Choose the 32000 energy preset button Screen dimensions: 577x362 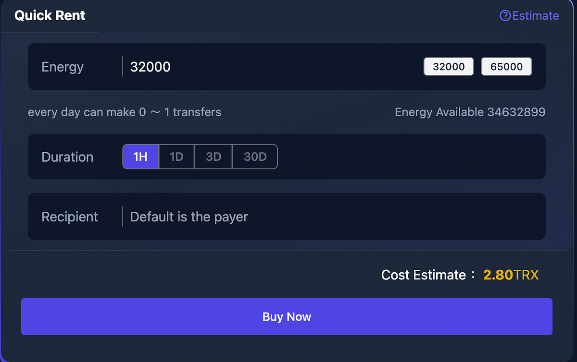coord(449,67)
